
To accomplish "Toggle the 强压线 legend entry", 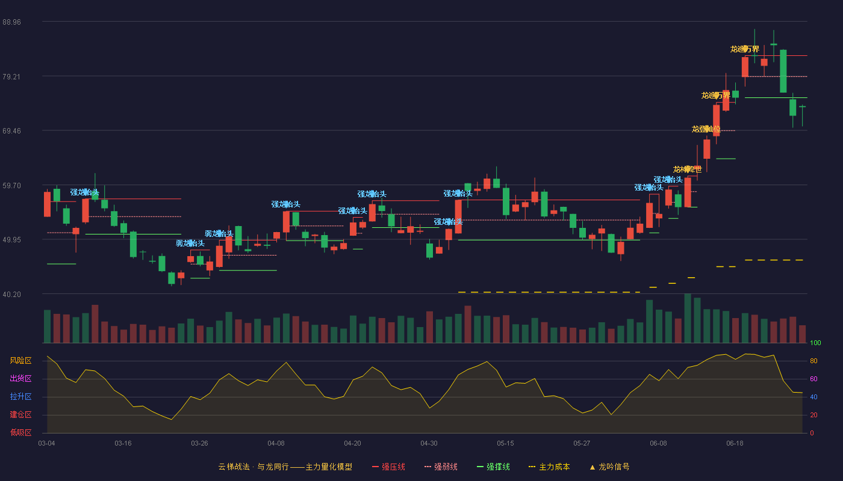I will pyautogui.click(x=388, y=467).
